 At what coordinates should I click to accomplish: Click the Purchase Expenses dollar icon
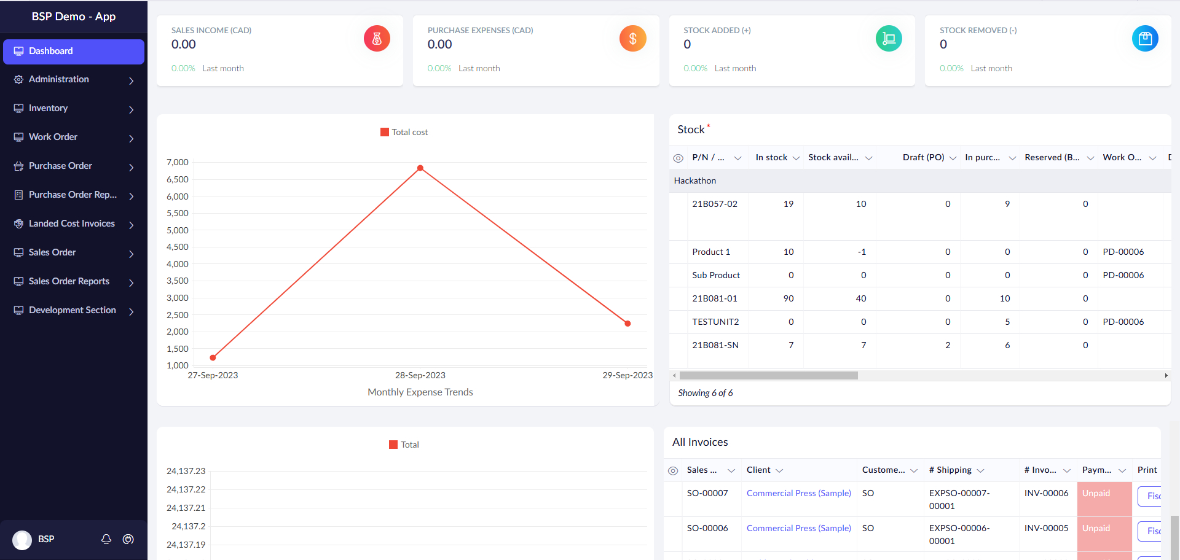click(x=632, y=39)
